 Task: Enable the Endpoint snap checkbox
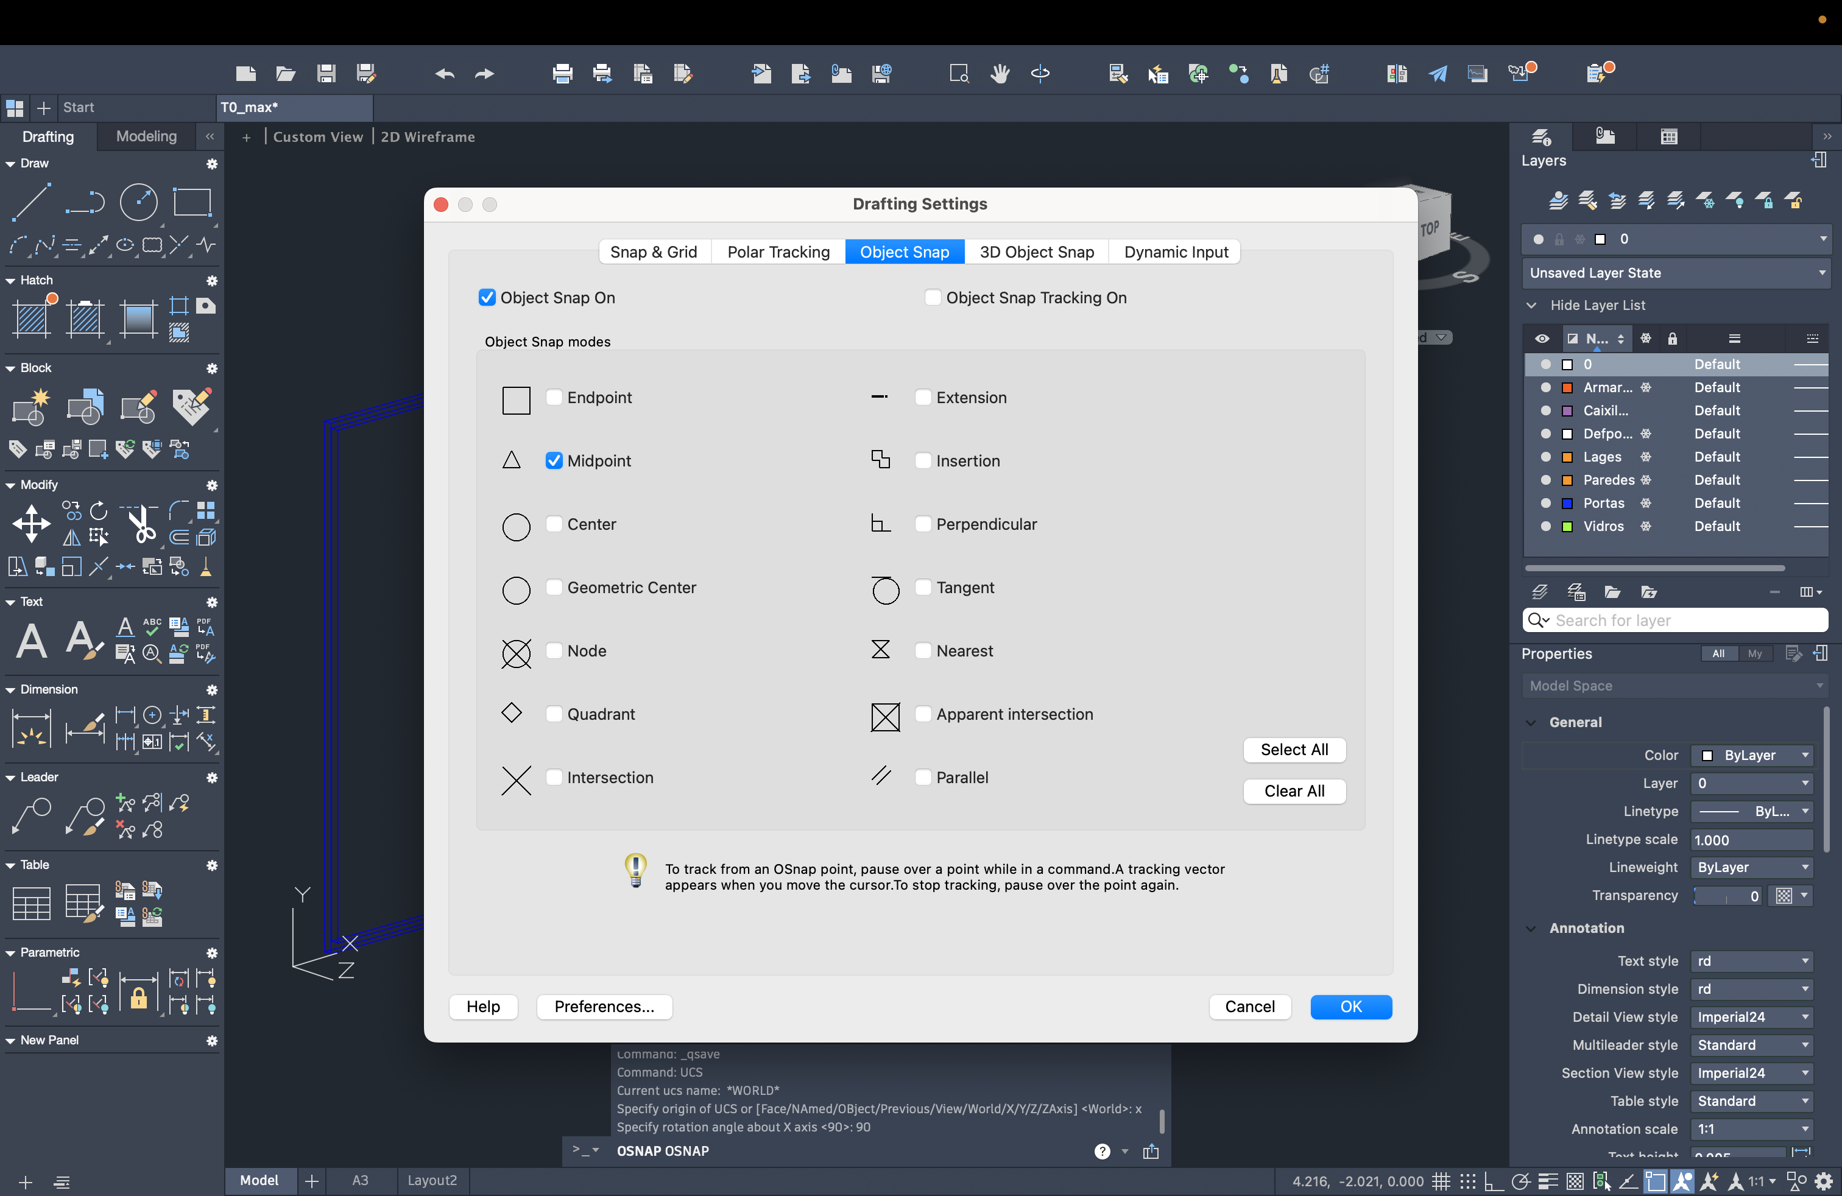coord(554,397)
